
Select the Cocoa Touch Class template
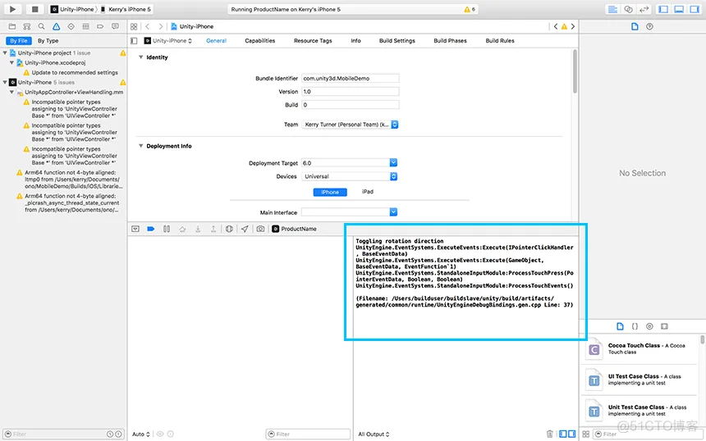pyautogui.click(x=640, y=349)
